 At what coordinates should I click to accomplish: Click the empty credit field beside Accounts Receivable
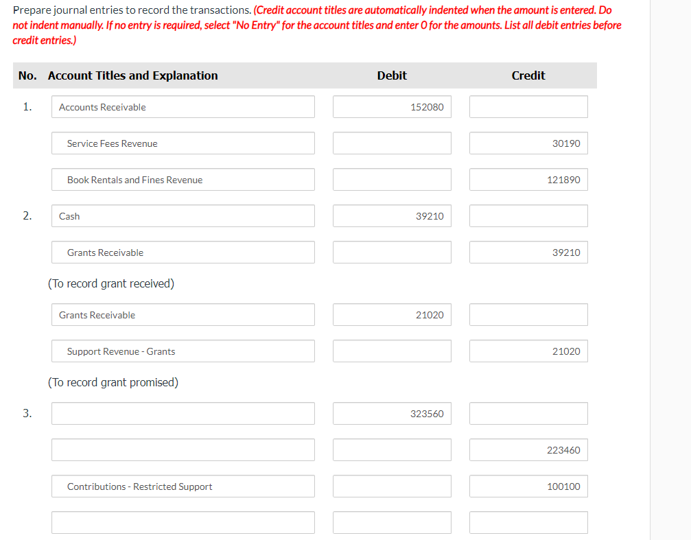click(x=528, y=106)
